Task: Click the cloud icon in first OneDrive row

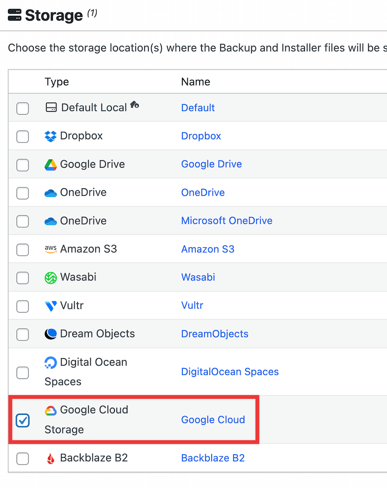Action: pos(51,193)
